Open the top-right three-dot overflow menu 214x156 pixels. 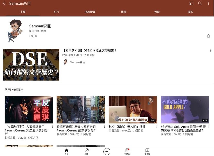208,4
